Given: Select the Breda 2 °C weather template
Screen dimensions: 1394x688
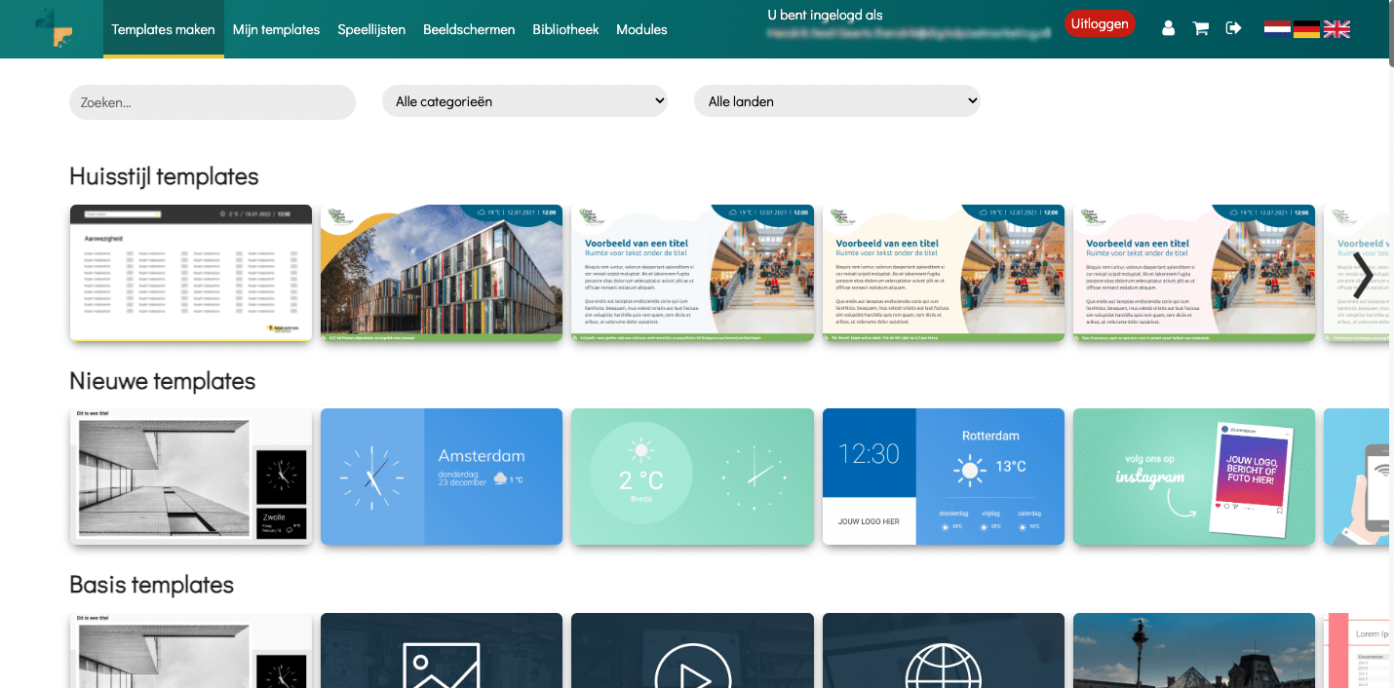Looking at the screenshot, I should 692,477.
